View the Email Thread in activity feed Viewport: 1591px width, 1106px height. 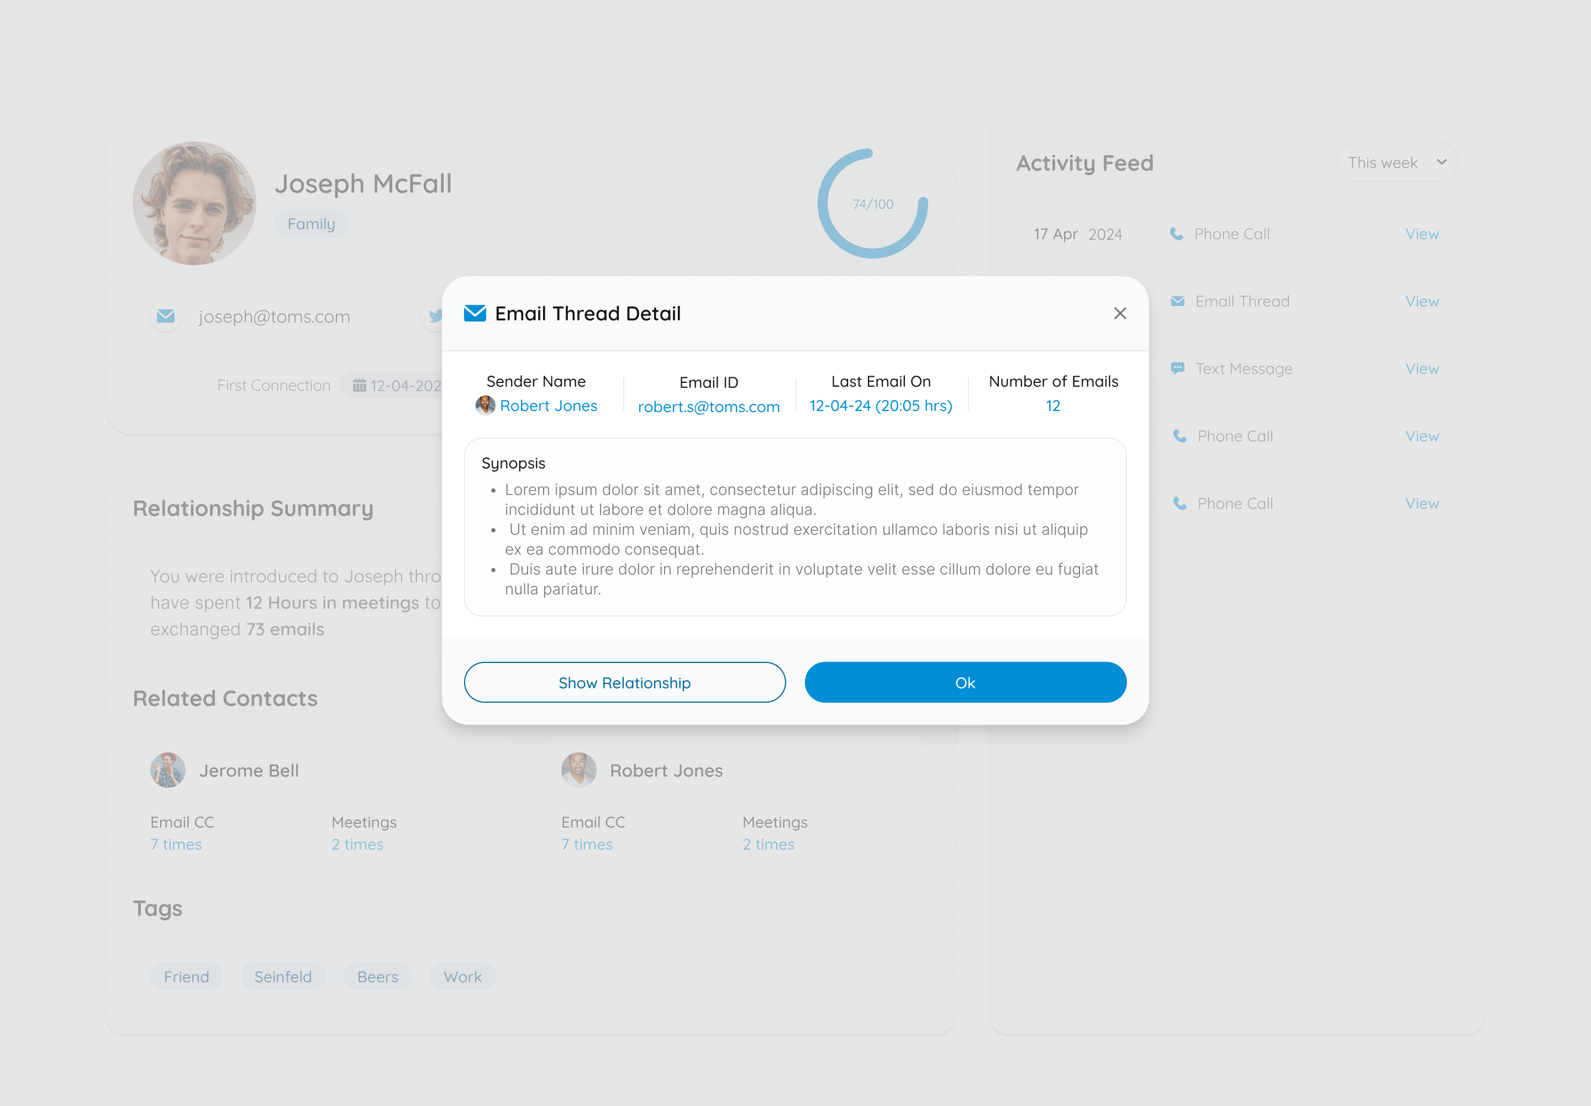coord(1422,301)
